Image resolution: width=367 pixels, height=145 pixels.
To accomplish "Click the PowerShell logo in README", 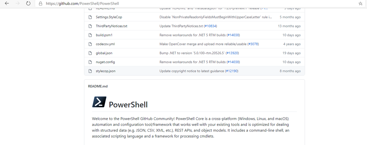I will click(x=99, y=102).
